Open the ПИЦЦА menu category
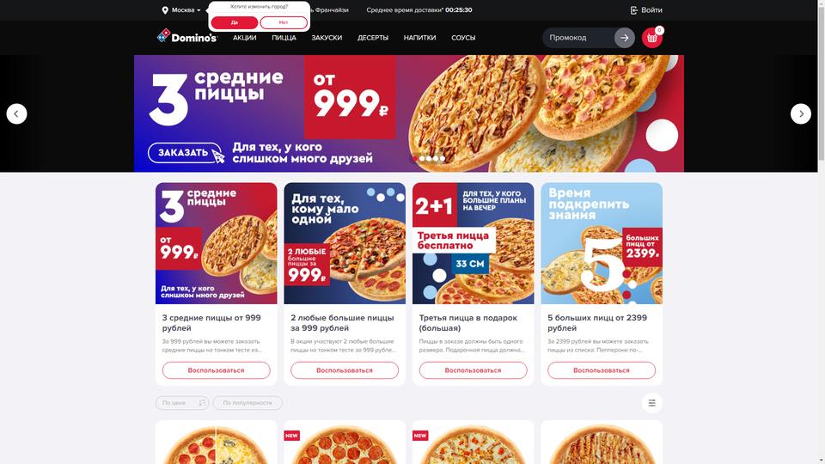This screenshot has height=464, width=825. click(284, 38)
